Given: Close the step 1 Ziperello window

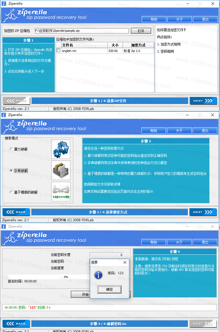Looking at the screenshot, I should 213,4.
